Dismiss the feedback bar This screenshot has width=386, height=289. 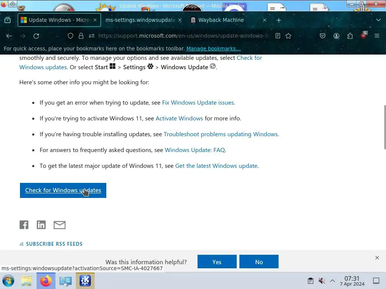coord(377,257)
